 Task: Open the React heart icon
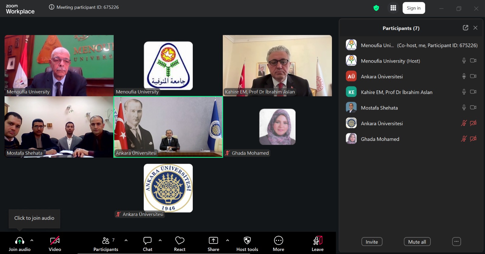click(x=179, y=241)
